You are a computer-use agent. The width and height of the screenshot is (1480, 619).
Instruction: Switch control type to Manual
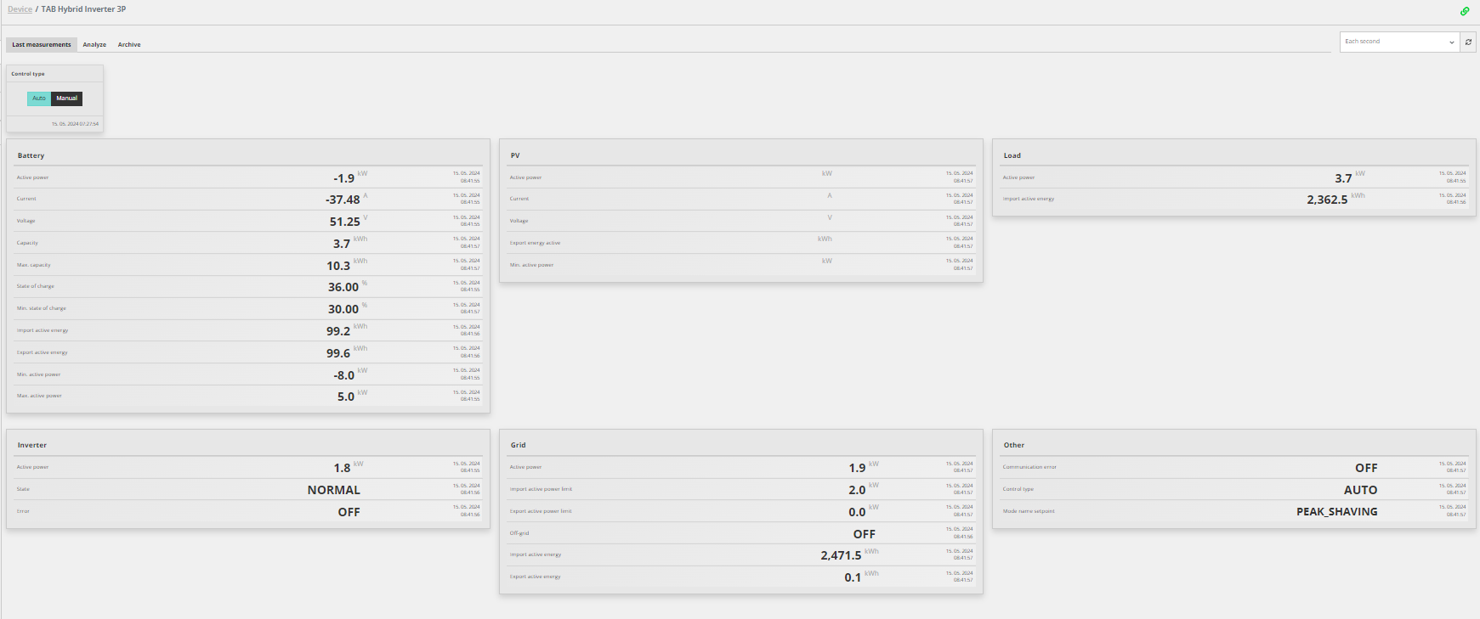tap(67, 98)
